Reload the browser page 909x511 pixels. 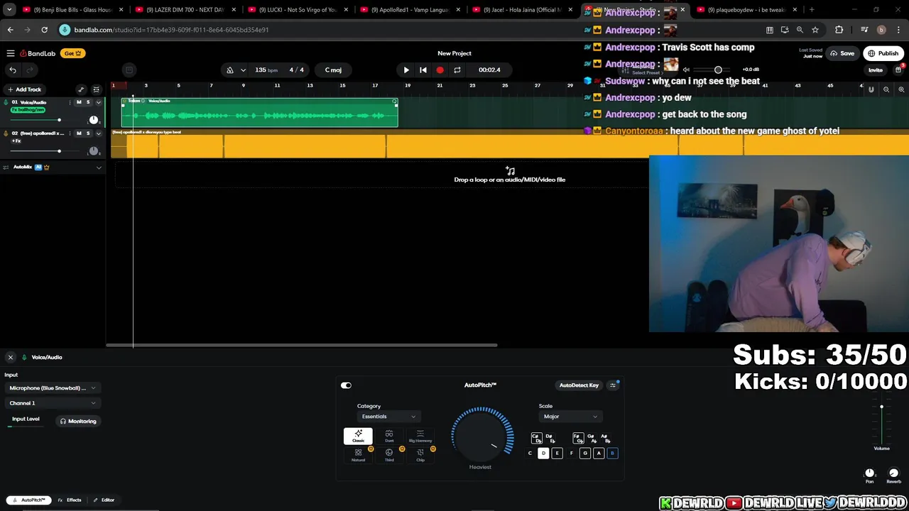pyautogui.click(x=44, y=30)
